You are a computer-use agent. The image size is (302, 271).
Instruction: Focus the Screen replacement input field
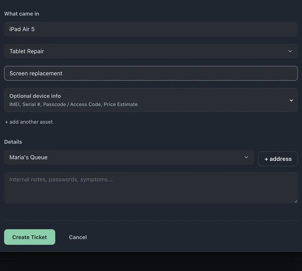click(151, 73)
